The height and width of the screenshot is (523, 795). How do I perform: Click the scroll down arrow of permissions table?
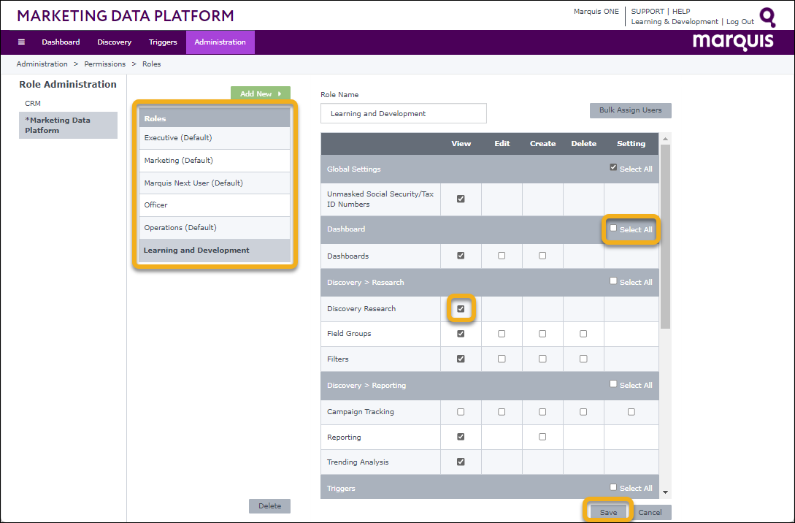click(x=665, y=492)
